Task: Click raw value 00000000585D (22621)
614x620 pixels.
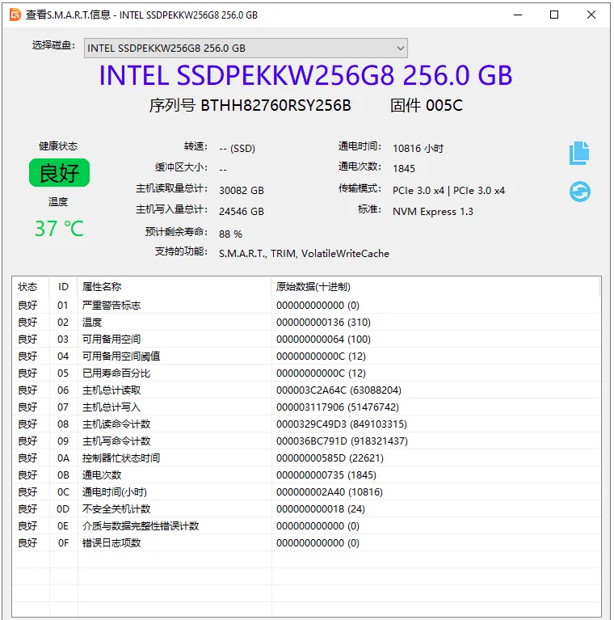Action: (x=330, y=458)
